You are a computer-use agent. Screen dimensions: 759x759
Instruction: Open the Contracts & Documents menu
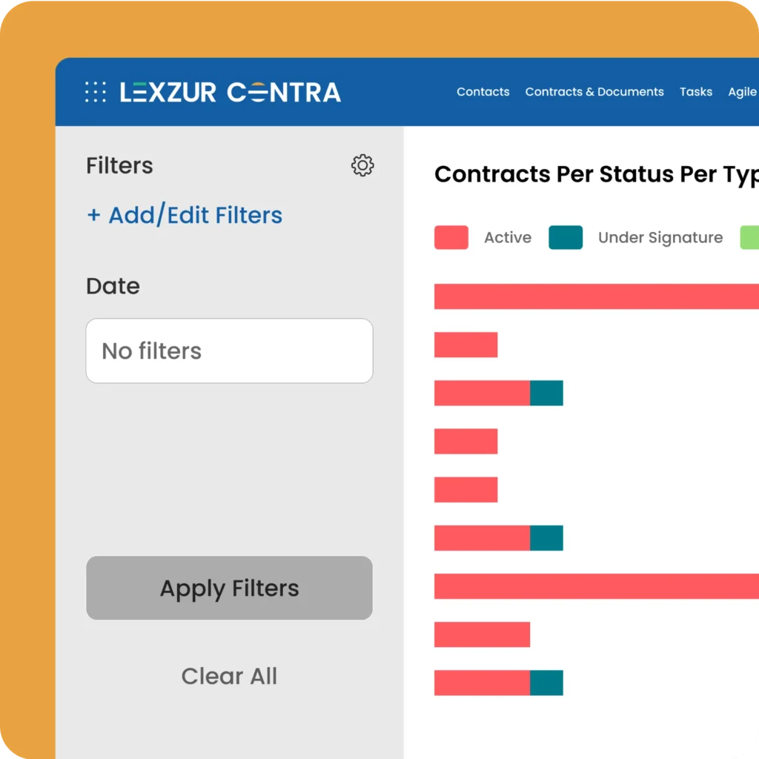[594, 91]
